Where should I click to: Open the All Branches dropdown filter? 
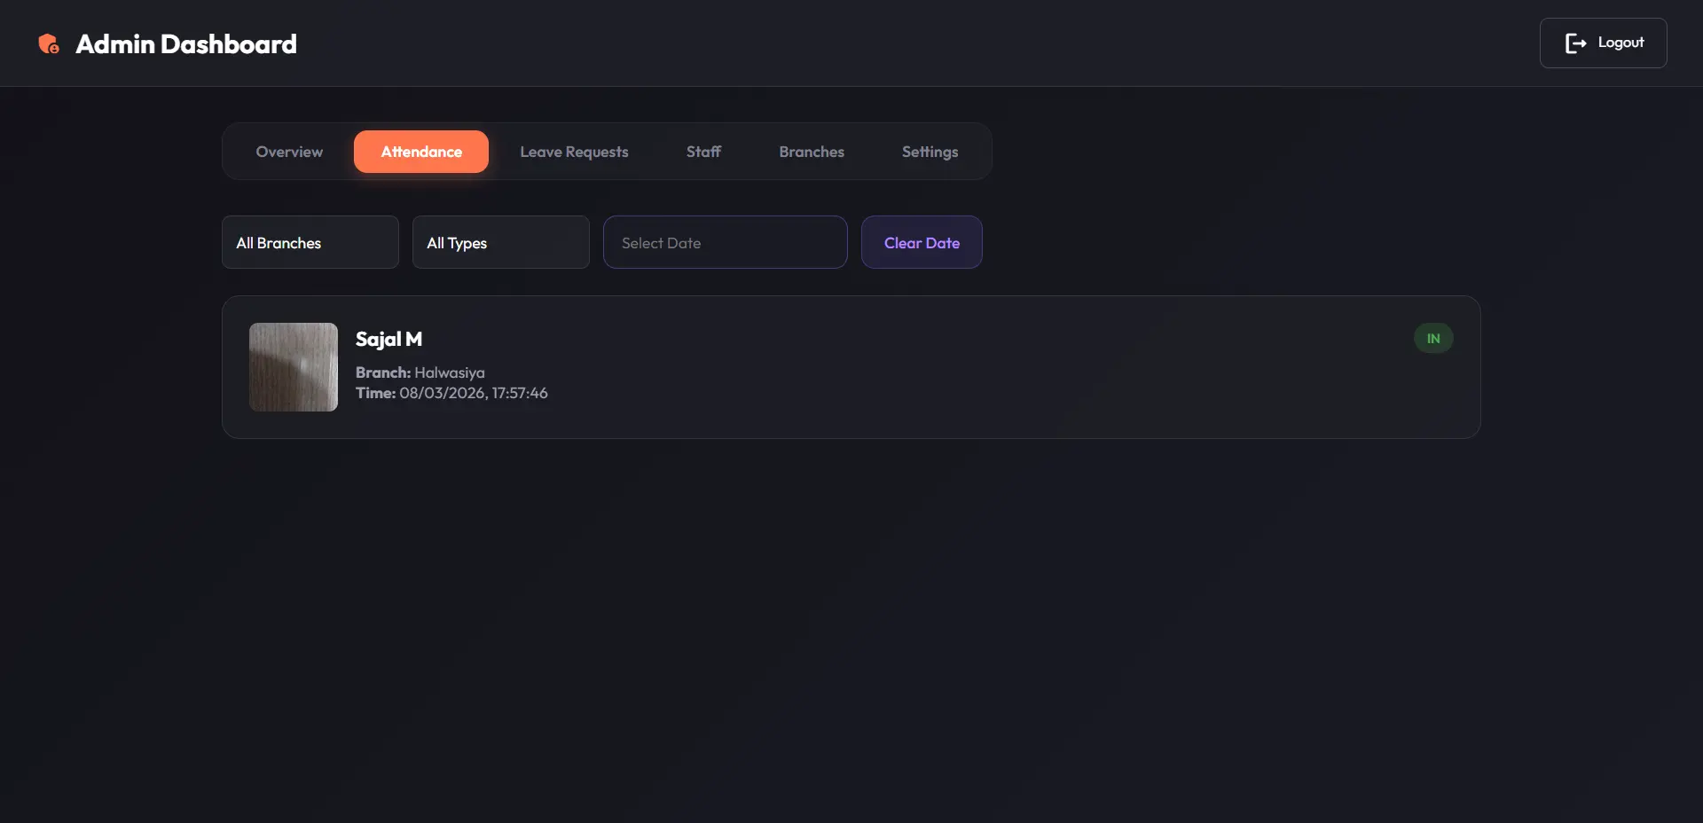coord(310,242)
